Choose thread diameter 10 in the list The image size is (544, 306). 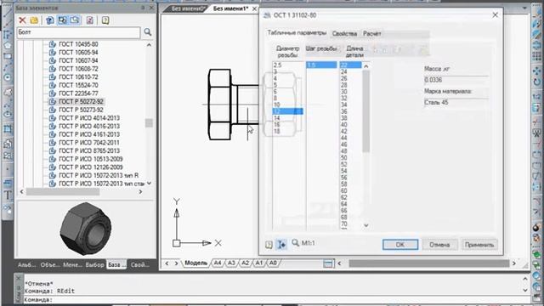(x=287, y=105)
